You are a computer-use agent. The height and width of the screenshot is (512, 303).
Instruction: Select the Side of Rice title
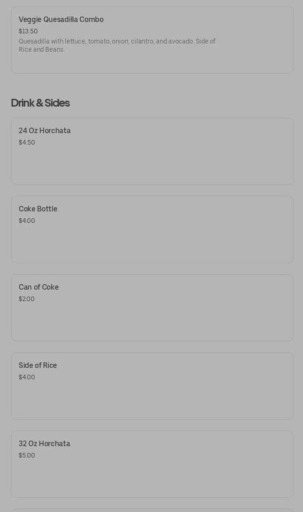(38, 366)
